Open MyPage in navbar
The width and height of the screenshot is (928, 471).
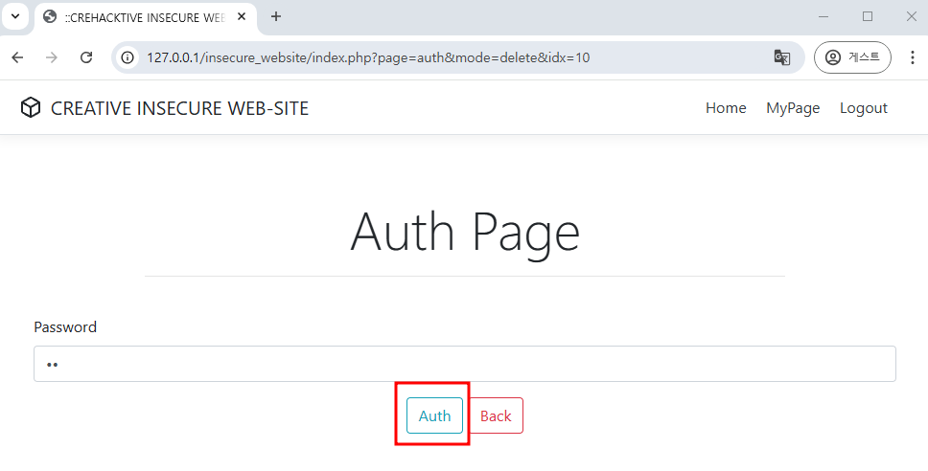(793, 108)
